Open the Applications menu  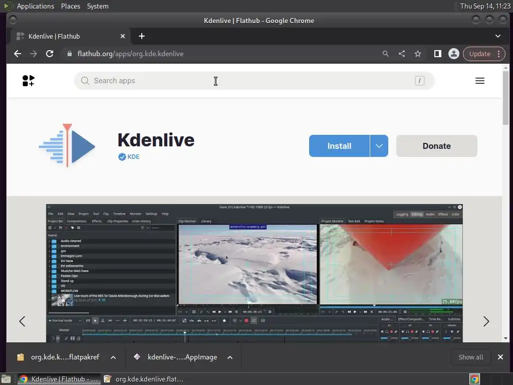tap(36, 6)
